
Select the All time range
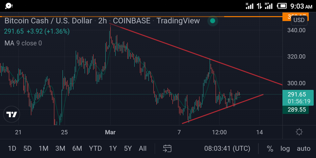[143, 149]
